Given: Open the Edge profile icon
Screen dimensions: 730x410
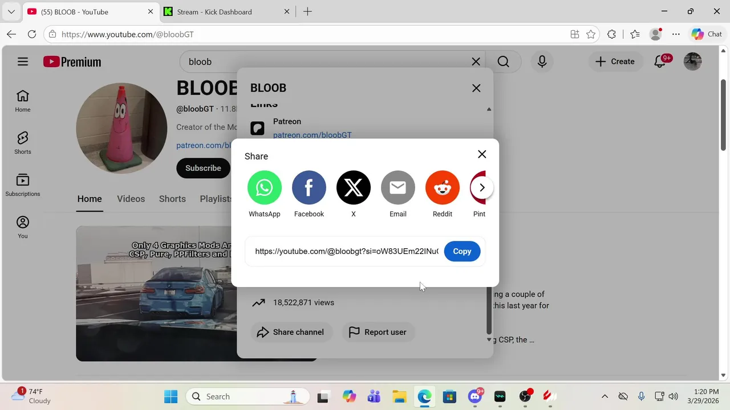Looking at the screenshot, I should 656,34.
